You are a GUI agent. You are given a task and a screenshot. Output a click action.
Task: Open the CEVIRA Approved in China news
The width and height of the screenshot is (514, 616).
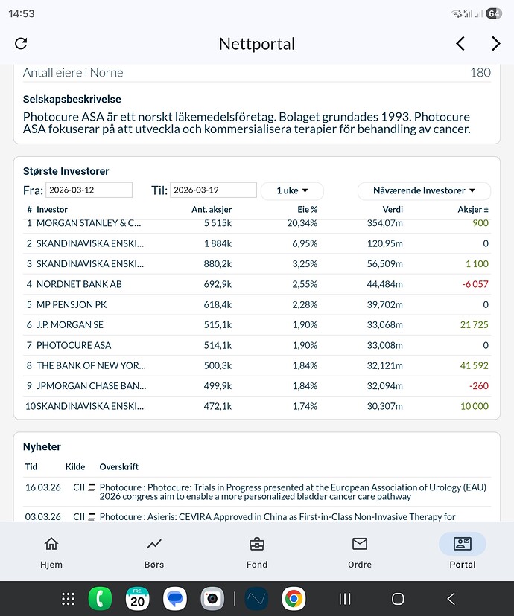[277, 516]
